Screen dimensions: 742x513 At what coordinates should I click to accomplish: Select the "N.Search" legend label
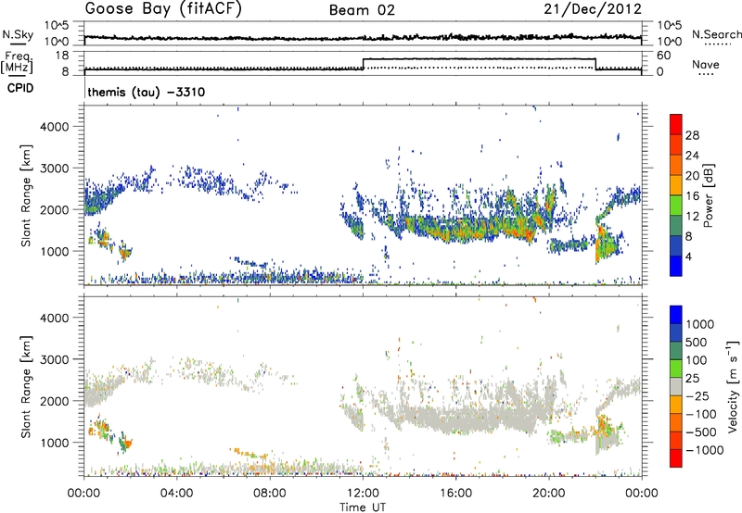click(717, 34)
